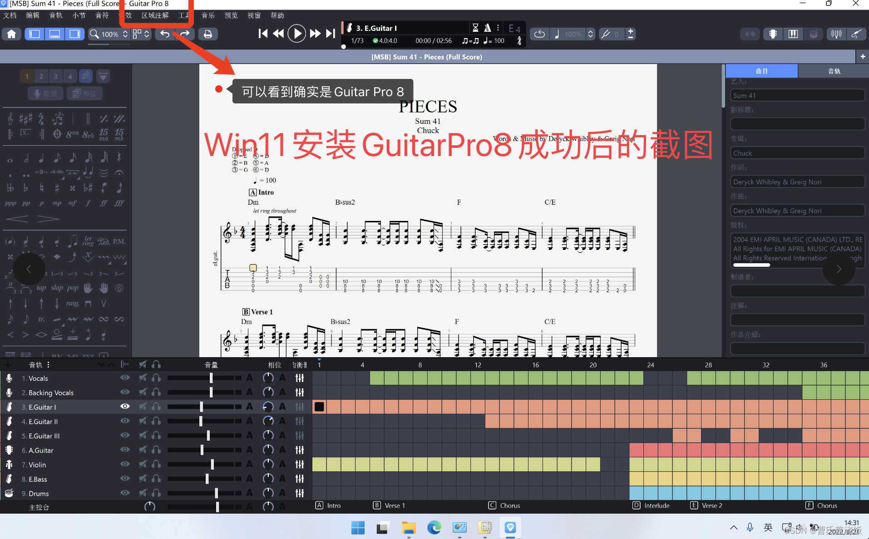Enable loop playback
The width and height of the screenshot is (869, 539).
(539, 34)
